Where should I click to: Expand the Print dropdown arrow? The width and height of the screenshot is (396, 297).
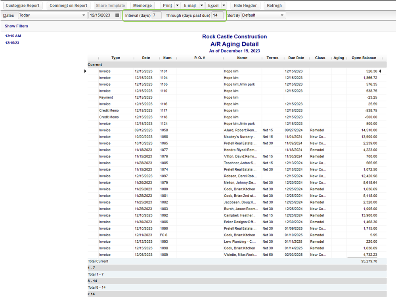pos(177,5)
